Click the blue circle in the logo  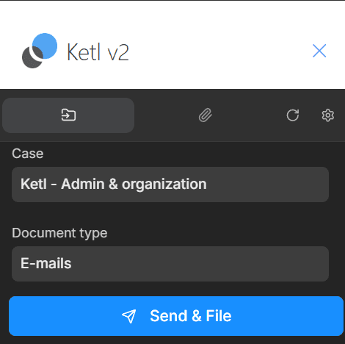pos(46,45)
